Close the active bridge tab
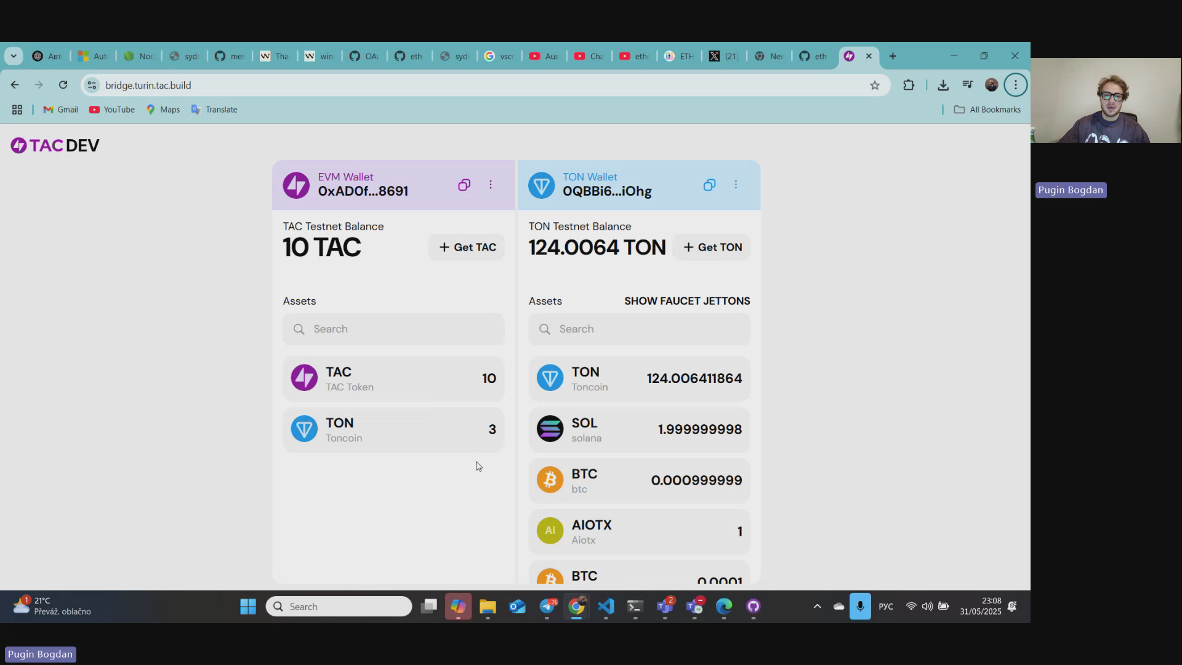Viewport: 1182px width, 665px height. point(869,56)
